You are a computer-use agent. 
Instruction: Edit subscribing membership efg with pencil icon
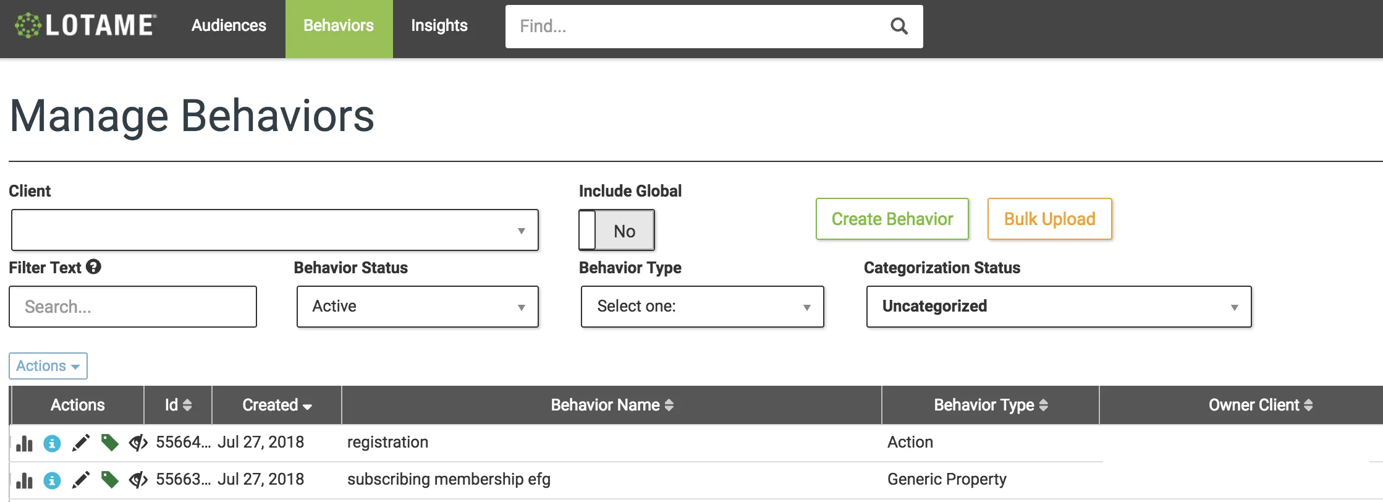81,480
